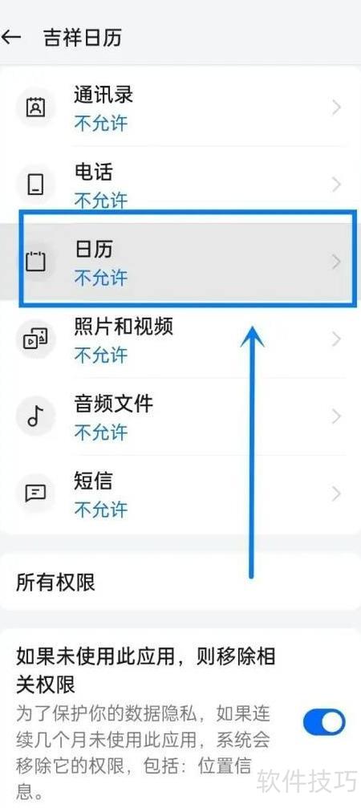Image resolution: width=361 pixels, height=808 pixels.
Task: Disable the remove-unused-permissions switch
Action: (324, 722)
